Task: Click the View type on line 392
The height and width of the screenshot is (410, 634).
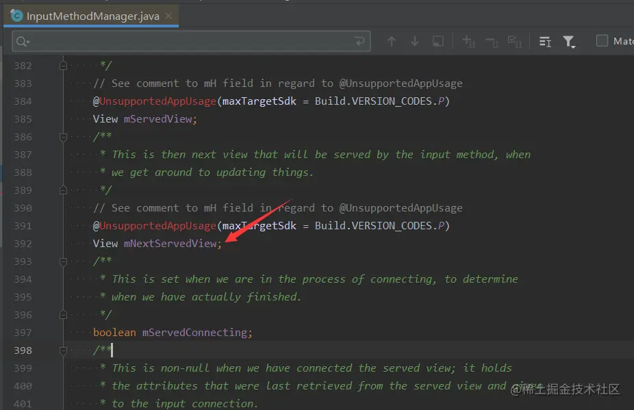Action: (105, 244)
